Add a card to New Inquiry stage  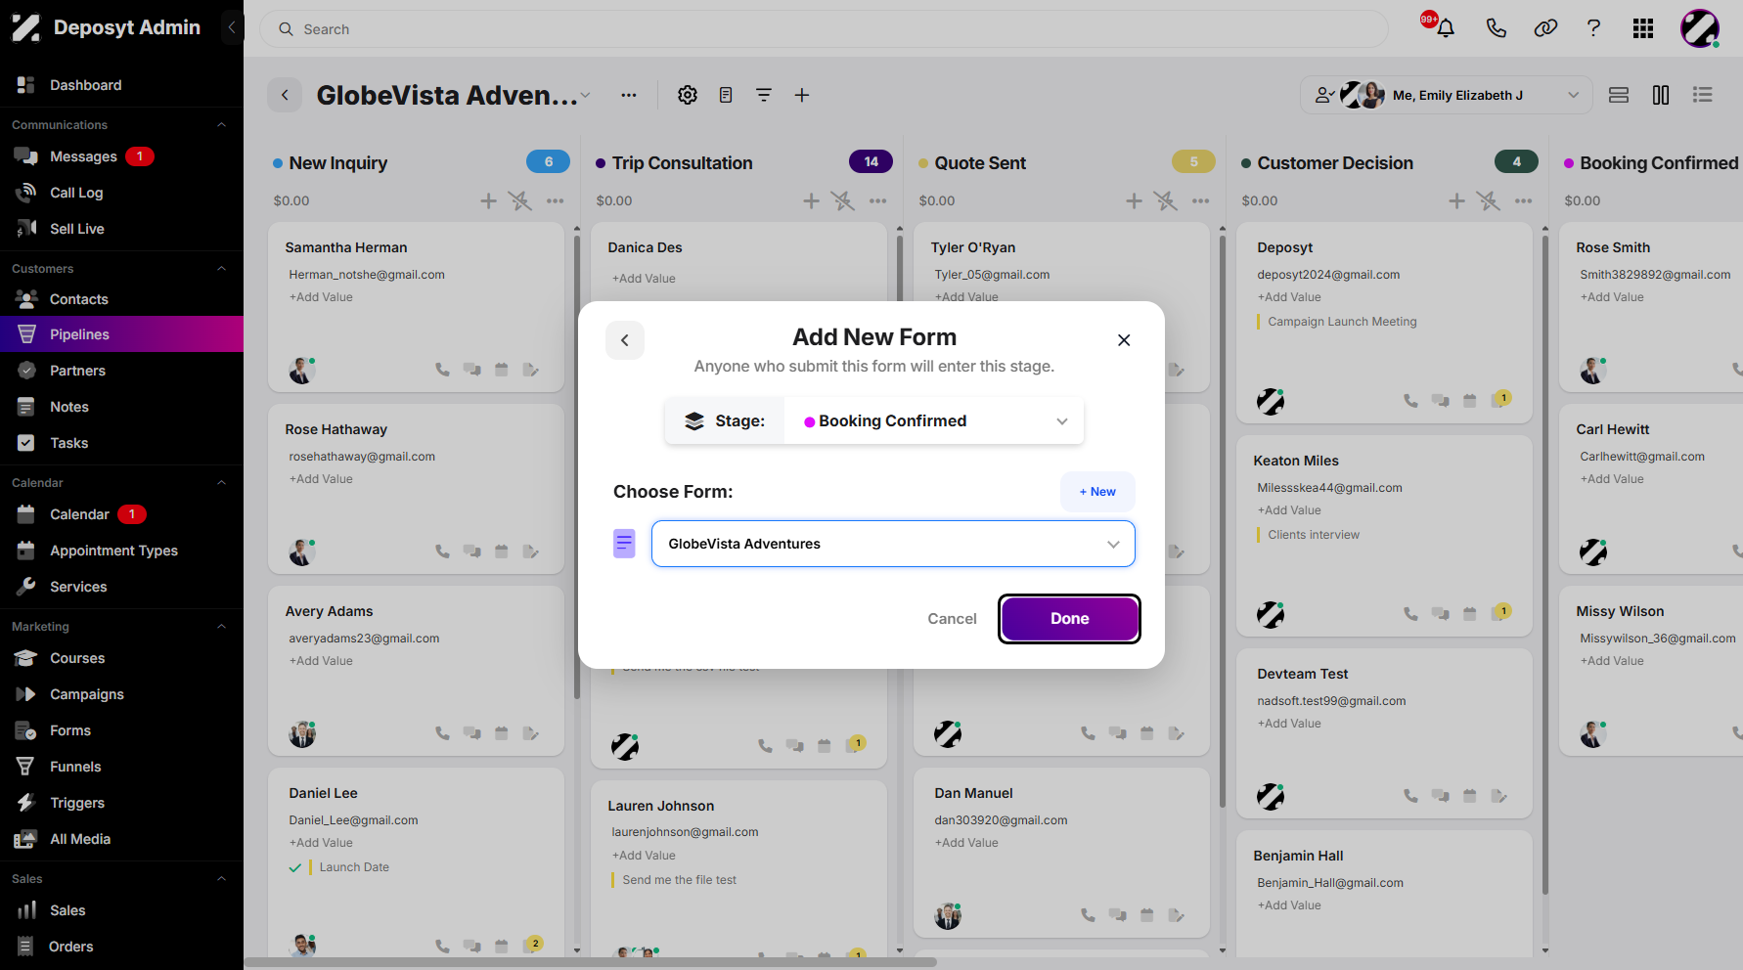(488, 200)
